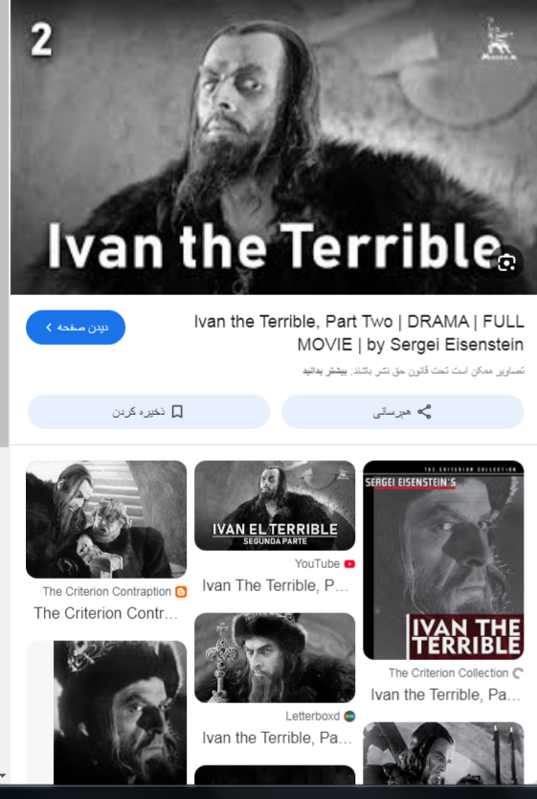Click the large Ivan the Terrible preview image

point(274,148)
